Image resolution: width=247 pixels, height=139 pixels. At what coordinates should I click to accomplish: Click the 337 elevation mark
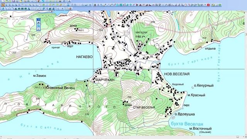(x=14, y=53)
